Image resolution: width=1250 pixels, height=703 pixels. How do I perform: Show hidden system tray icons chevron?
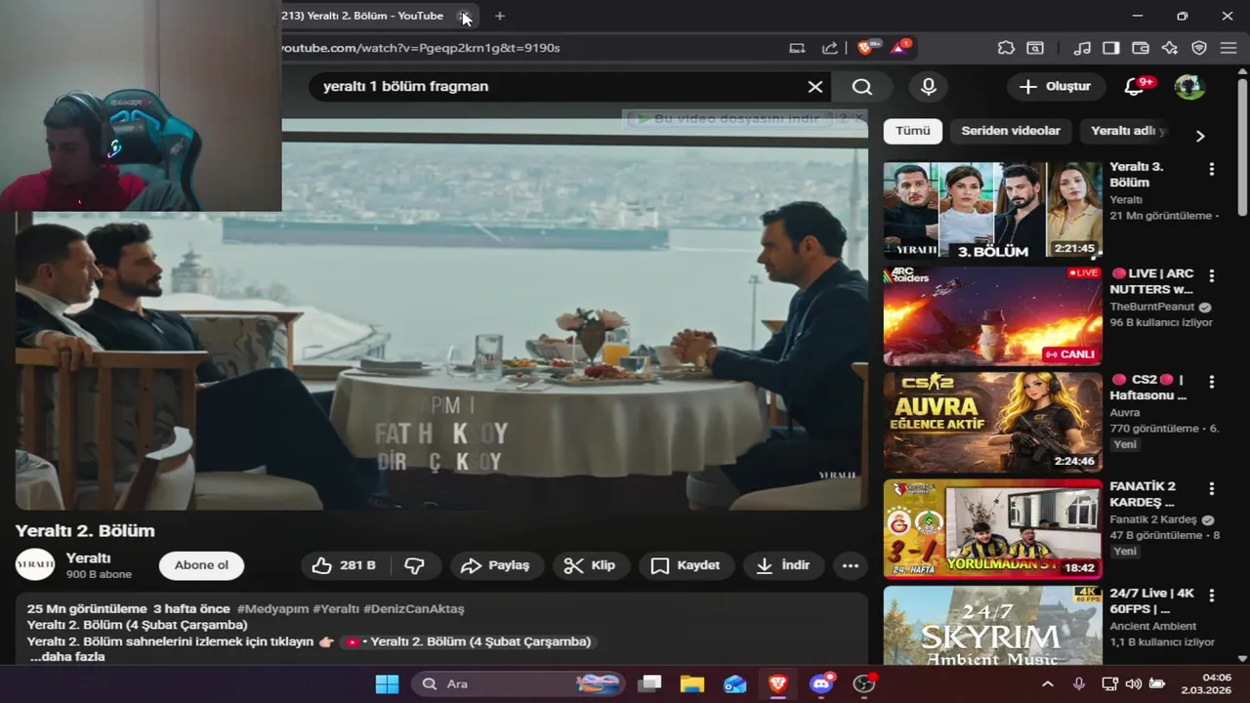point(1048,684)
